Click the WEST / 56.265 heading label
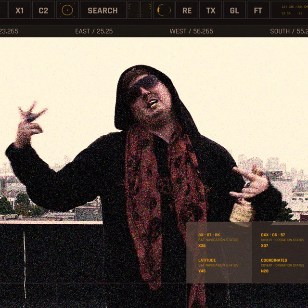This screenshot has width=308, height=308. click(x=191, y=31)
